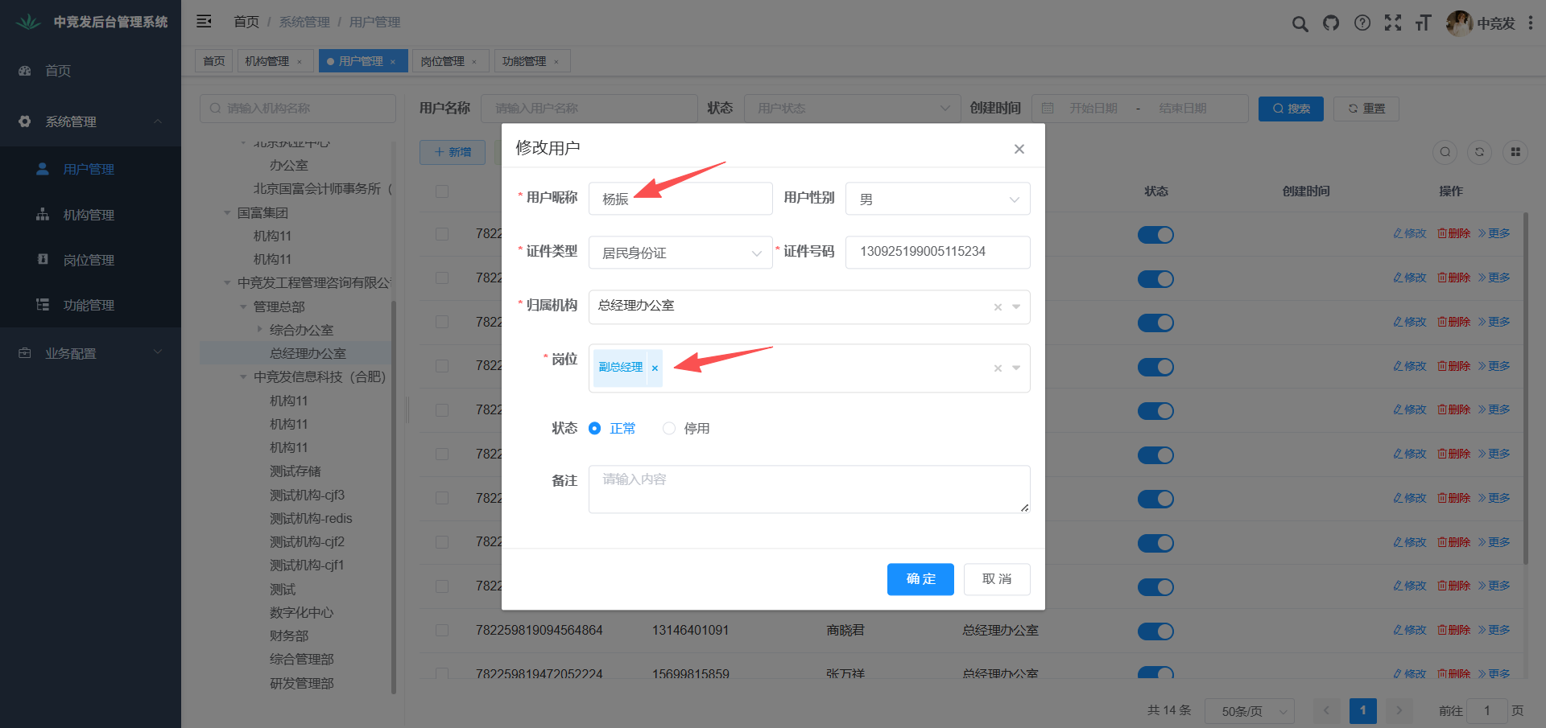
Task: Click 首页 in the breadcrumb
Action: click(246, 22)
